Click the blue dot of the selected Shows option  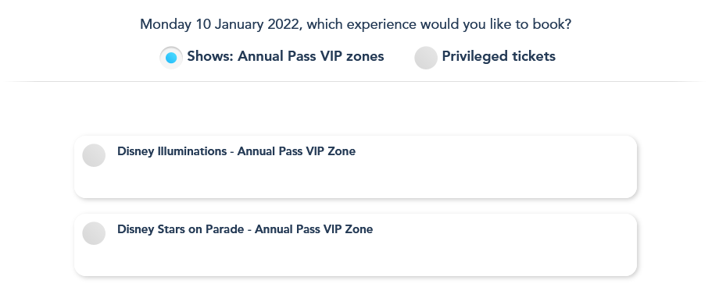171,58
